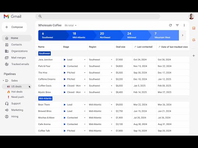Click sort icon on Date of last tracked view
This screenshot has width=198, height=148.
[x=159, y=47]
